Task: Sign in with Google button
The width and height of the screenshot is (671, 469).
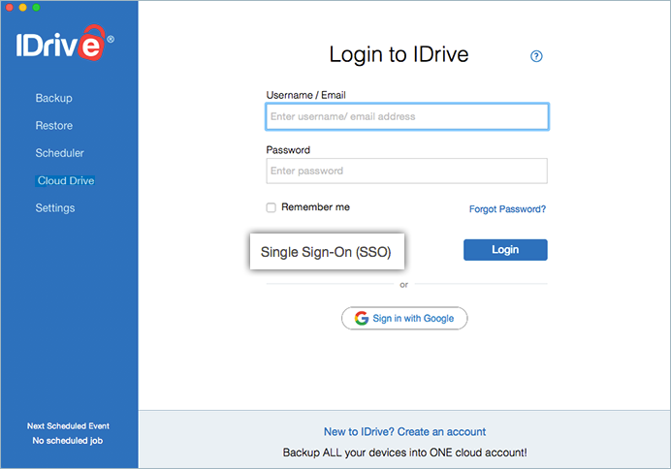Action: point(404,318)
